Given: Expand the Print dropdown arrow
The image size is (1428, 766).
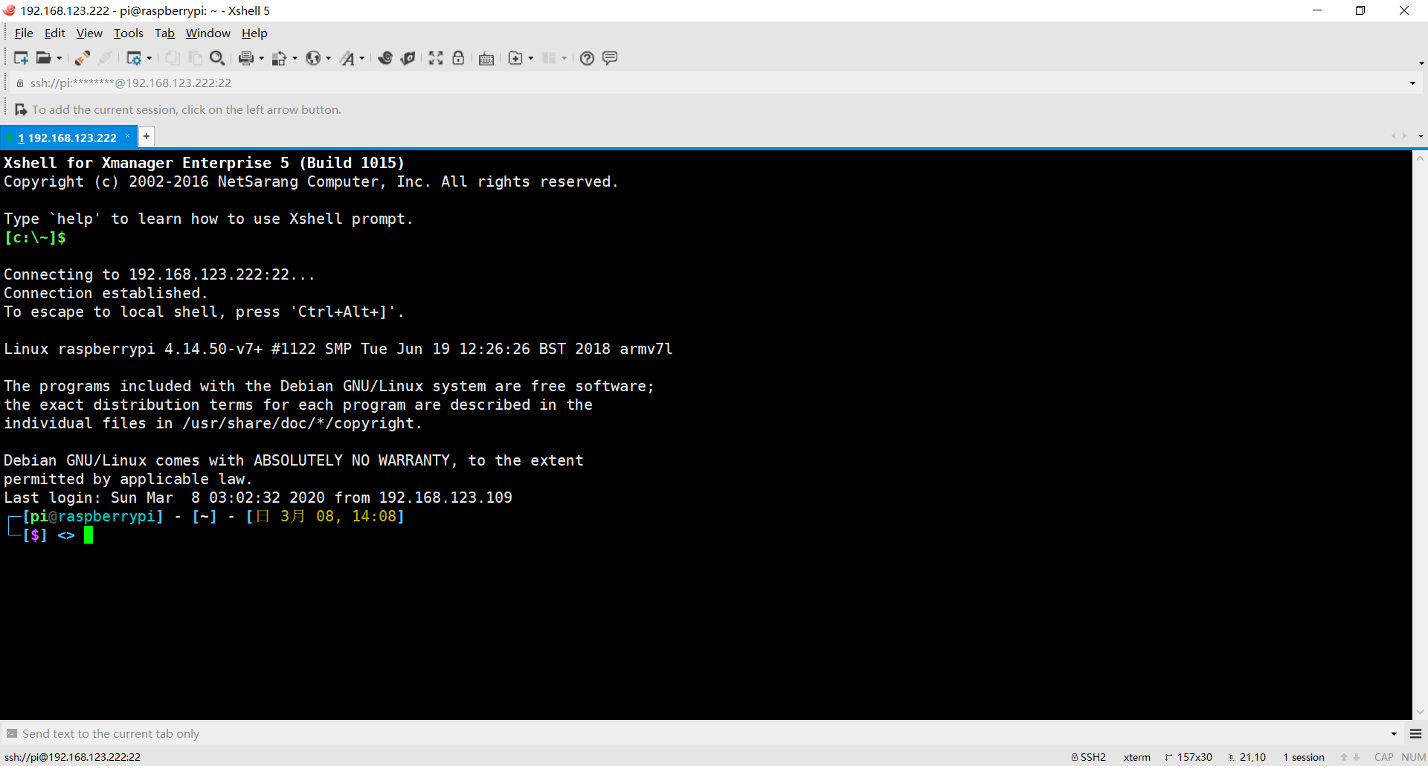Looking at the screenshot, I should tap(261, 58).
